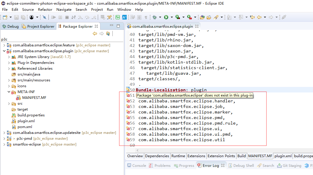Click the Open Task folder icon
Image resolution: width=313 pixels, height=175 pixels.
click(209, 17)
